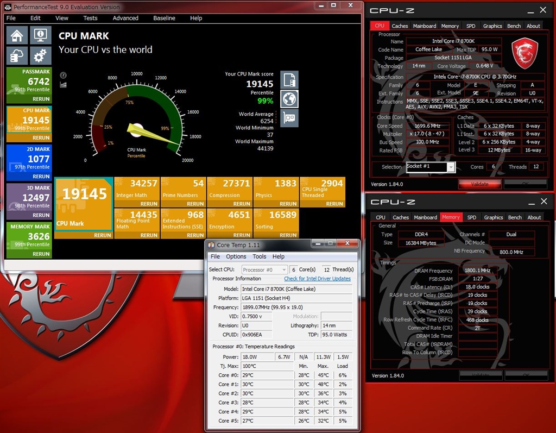Switch to the Mainboard tab in top CPU-Z
556x433 pixels.
pyautogui.click(x=424, y=26)
